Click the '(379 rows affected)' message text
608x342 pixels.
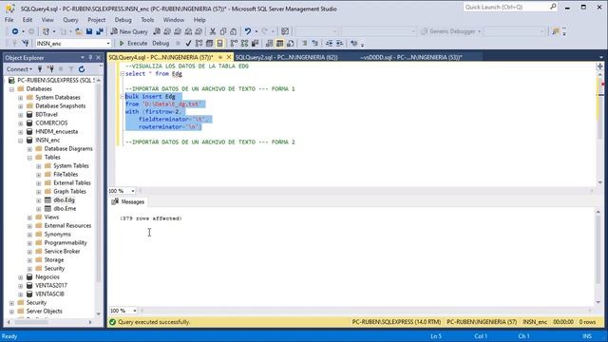click(x=151, y=218)
